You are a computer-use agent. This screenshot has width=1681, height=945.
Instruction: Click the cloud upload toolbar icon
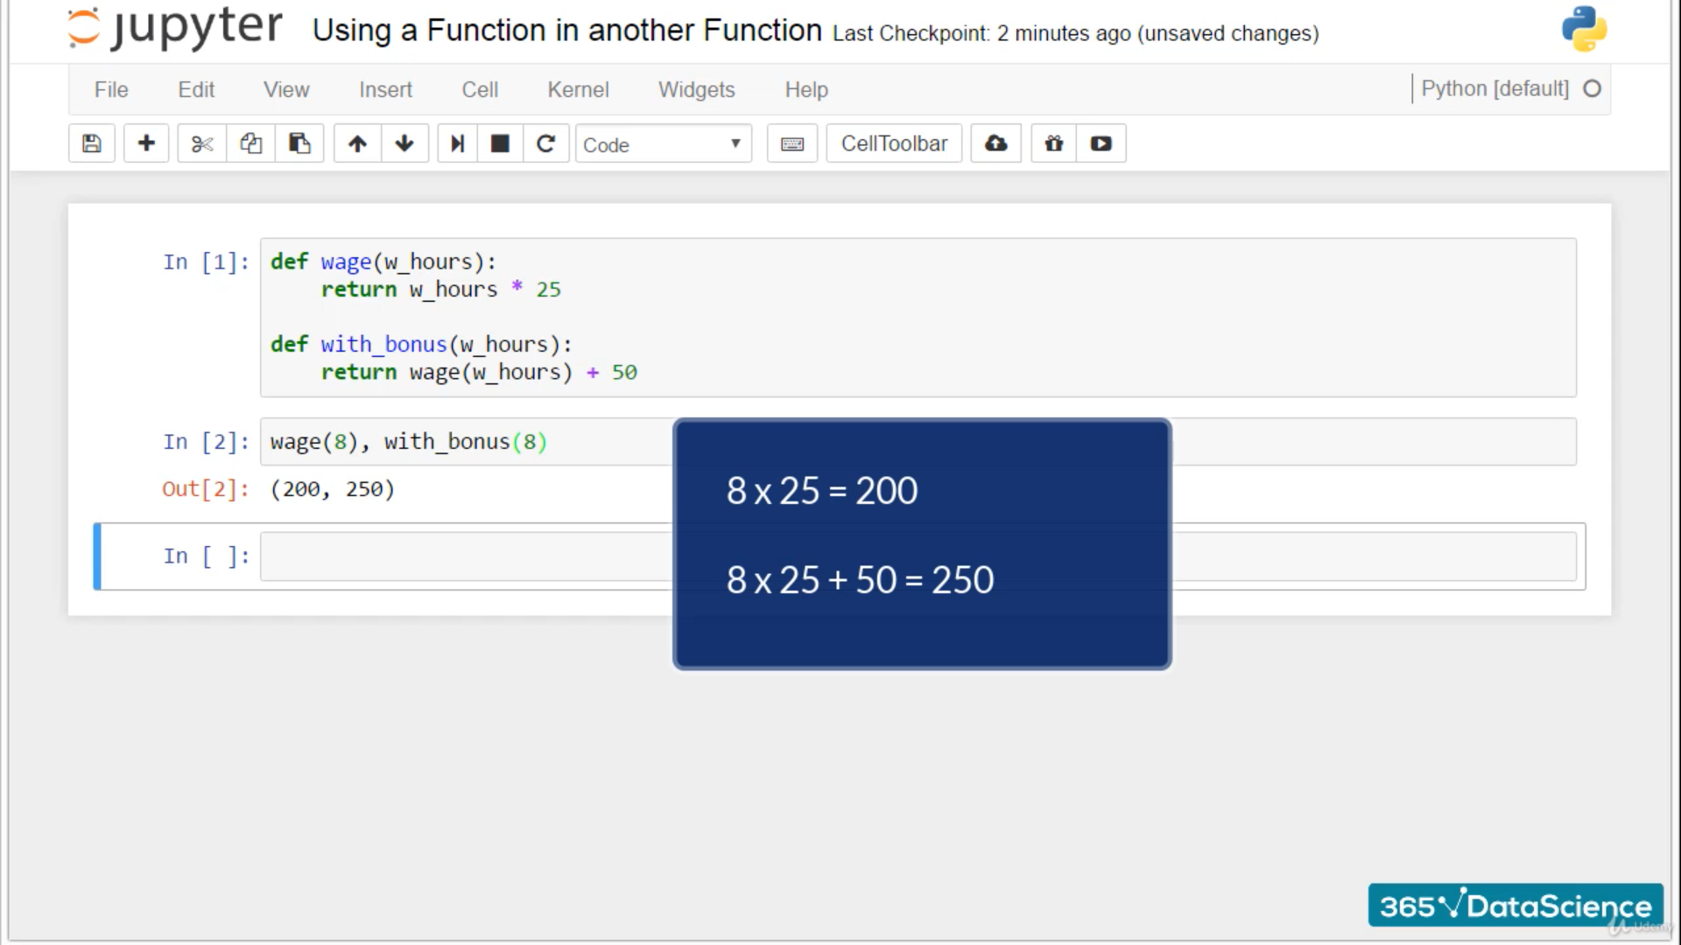click(995, 143)
